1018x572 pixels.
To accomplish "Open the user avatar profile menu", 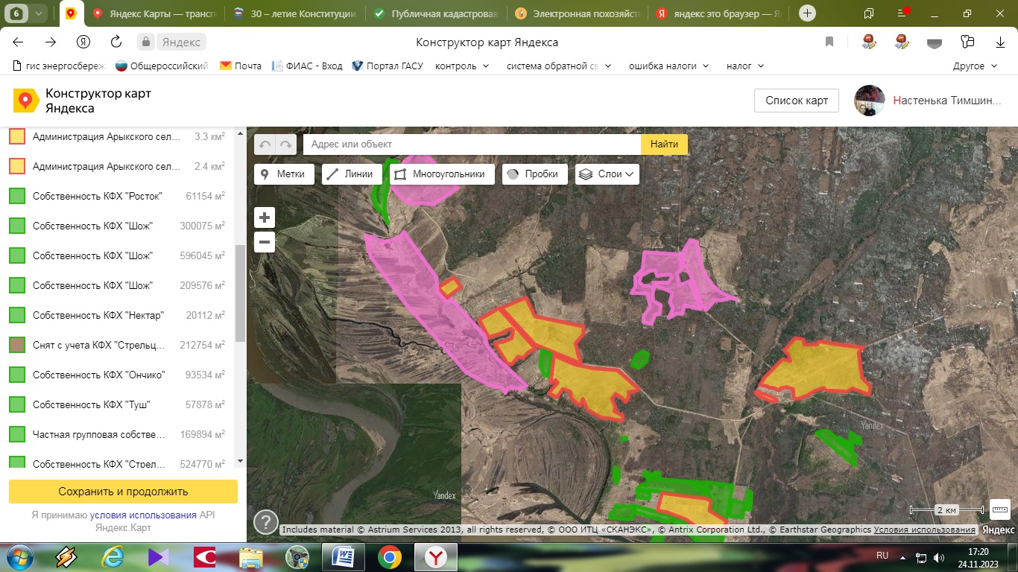I will (x=869, y=101).
